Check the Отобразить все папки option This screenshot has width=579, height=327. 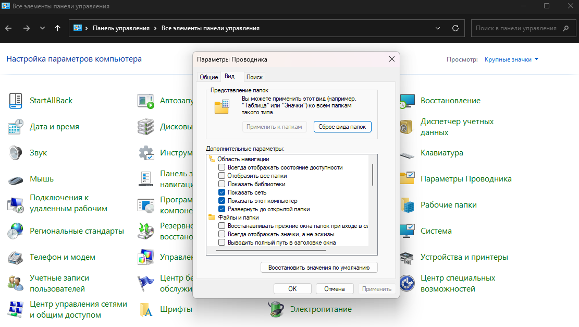pos(221,176)
